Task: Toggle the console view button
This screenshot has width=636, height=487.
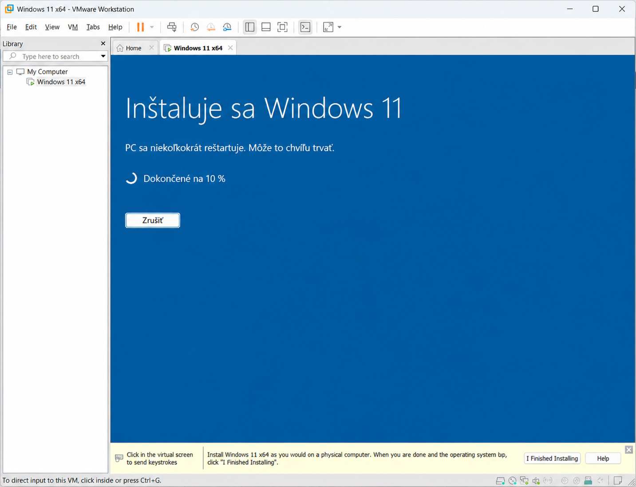Action: 305,27
